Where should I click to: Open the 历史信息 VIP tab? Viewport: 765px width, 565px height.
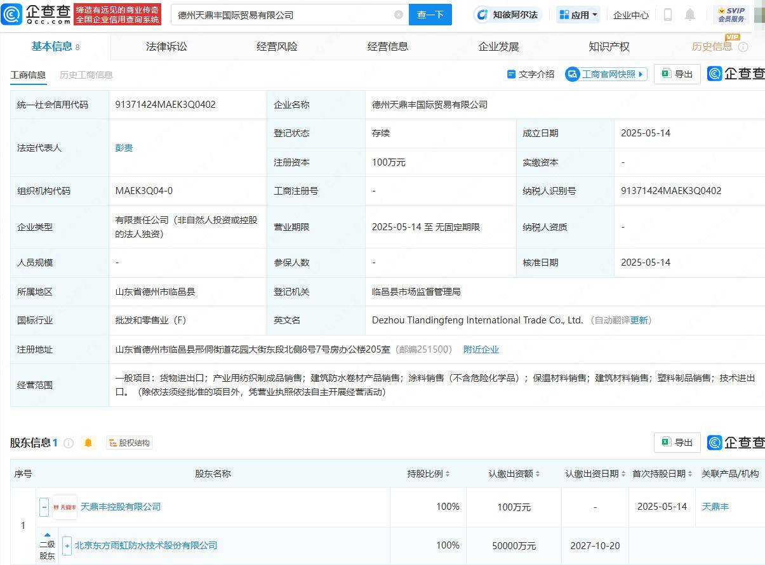click(712, 46)
